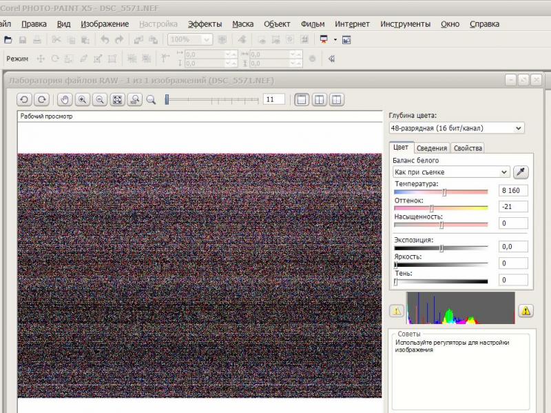Pick white balance with the eyedropper

[x=521, y=172]
